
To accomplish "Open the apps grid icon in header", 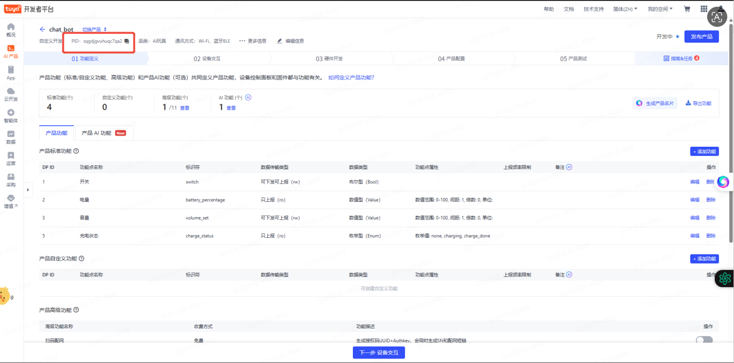I will (x=704, y=9).
